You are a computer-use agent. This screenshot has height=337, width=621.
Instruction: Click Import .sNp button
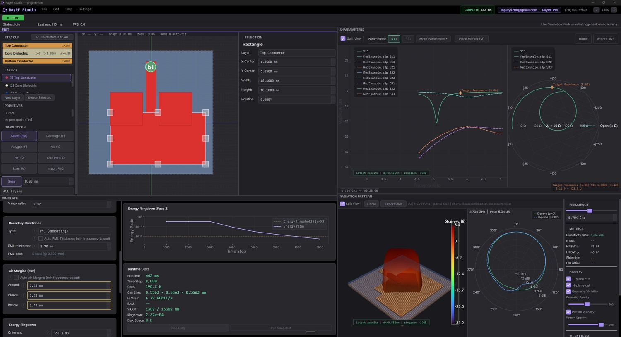pyautogui.click(x=605, y=39)
